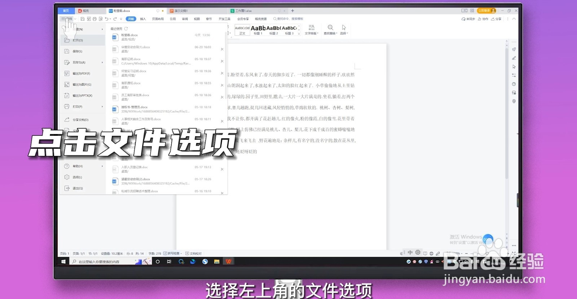Open recent file 离职证明.docx

pyautogui.click(x=166, y=61)
